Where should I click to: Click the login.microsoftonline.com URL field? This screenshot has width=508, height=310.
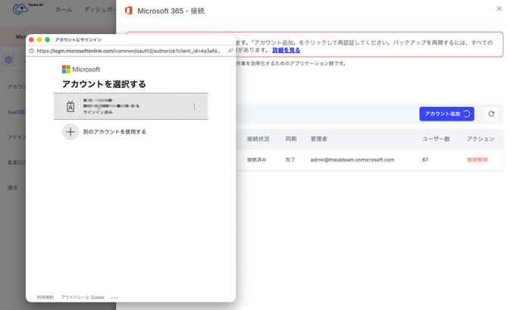(x=128, y=51)
